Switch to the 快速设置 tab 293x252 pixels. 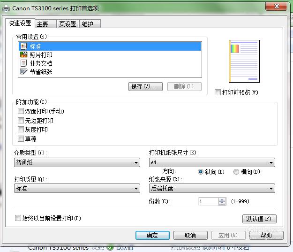coord(20,23)
